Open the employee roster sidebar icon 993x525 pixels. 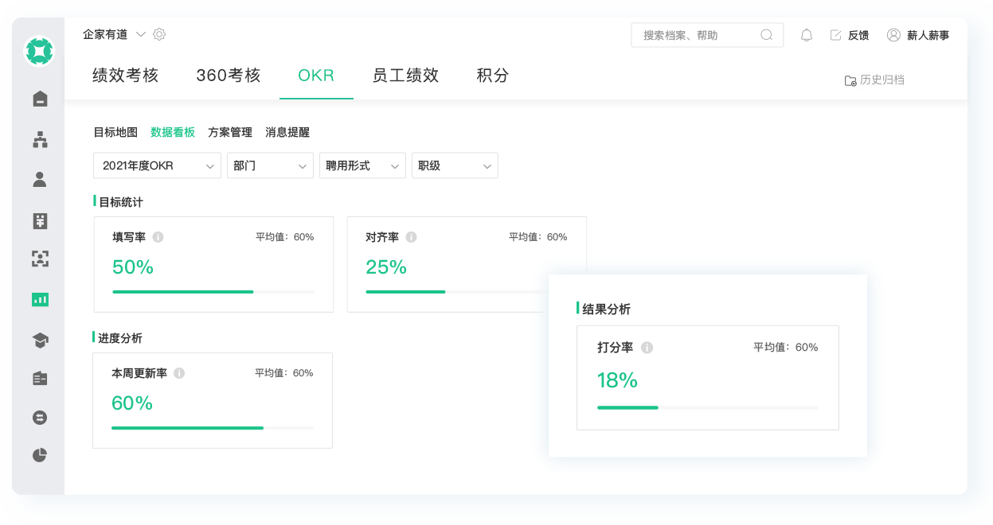(39, 178)
